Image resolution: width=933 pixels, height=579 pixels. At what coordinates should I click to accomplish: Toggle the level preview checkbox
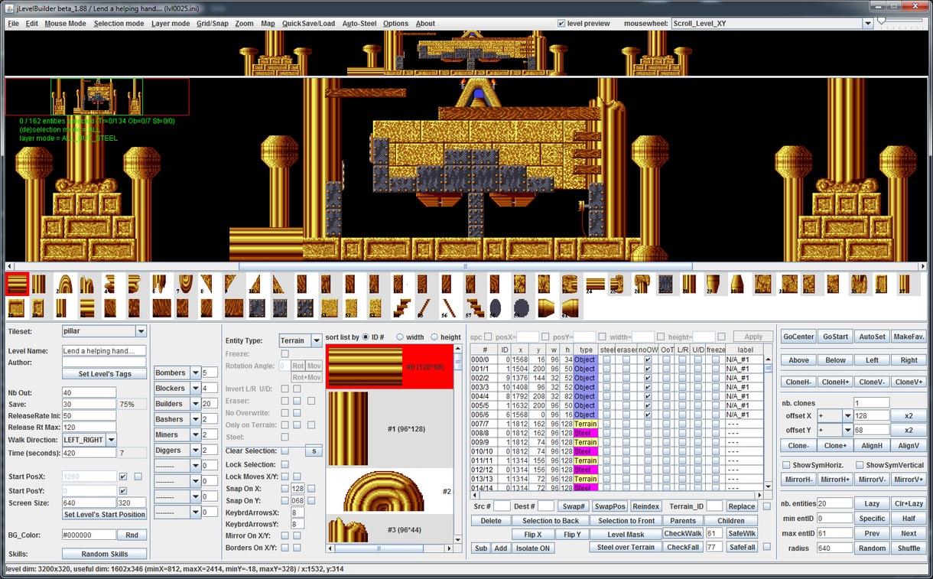click(561, 23)
